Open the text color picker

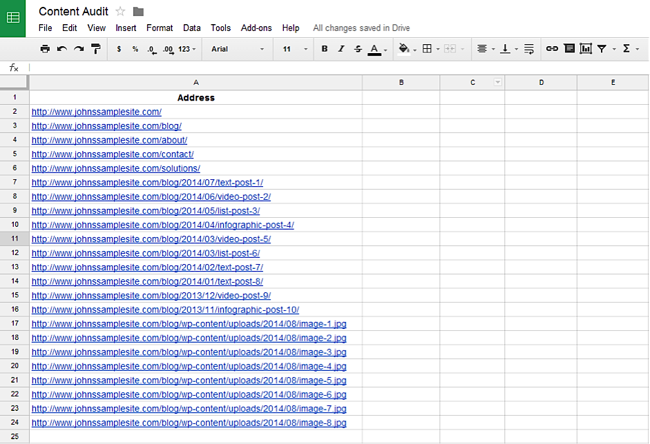point(375,49)
